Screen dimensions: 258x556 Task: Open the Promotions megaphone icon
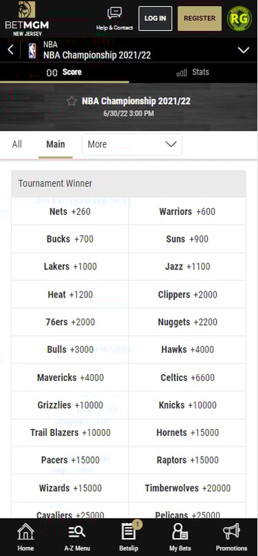click(x=231, y=537)
